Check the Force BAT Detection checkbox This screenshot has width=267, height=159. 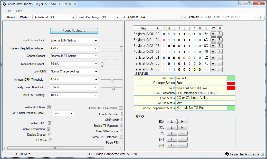coord(121,137)
